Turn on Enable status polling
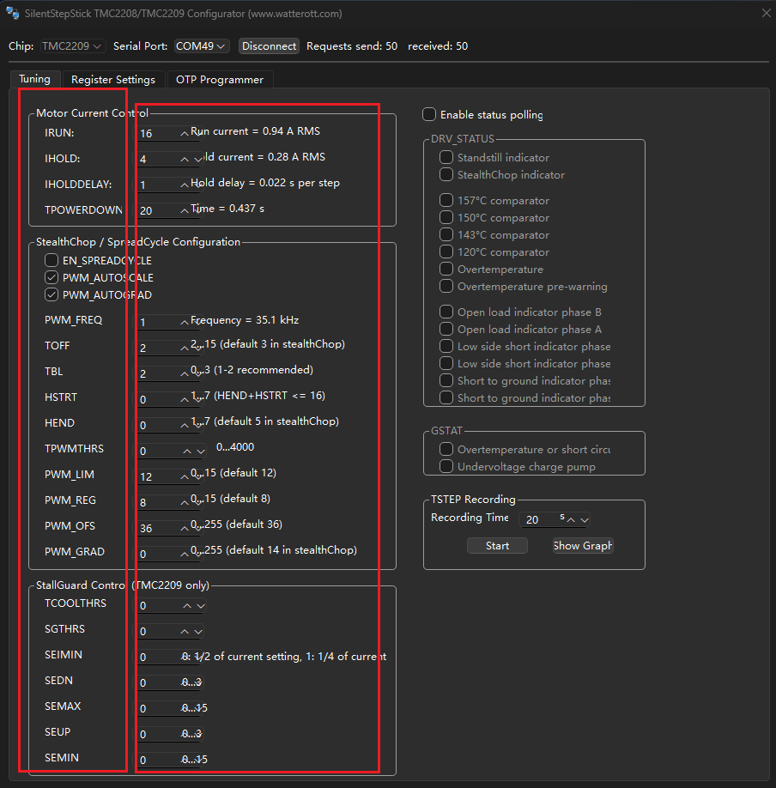The image size is (776, 788). point(429,114)
